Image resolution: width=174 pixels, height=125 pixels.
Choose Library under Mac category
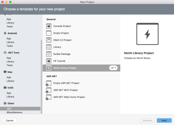point(10,81)
